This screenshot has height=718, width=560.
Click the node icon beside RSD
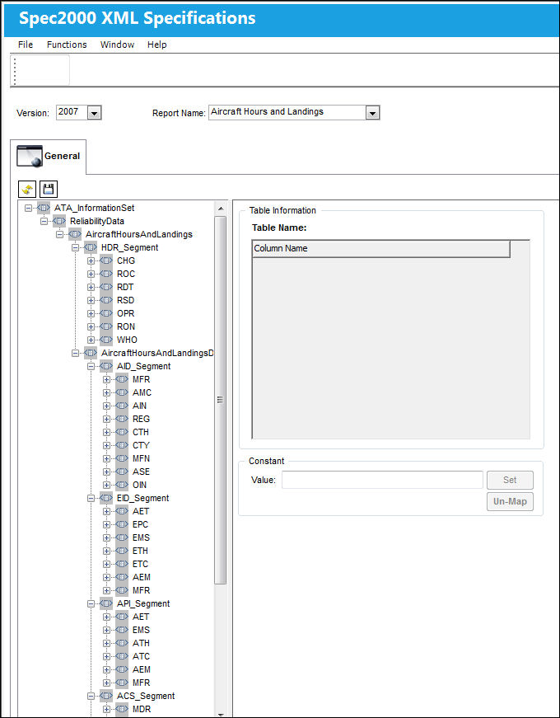(x=106, y=300)
